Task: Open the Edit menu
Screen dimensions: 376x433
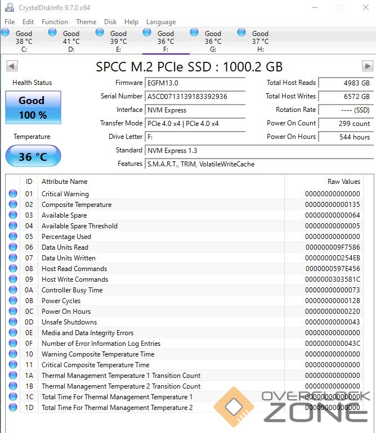Action: point(28,22)
